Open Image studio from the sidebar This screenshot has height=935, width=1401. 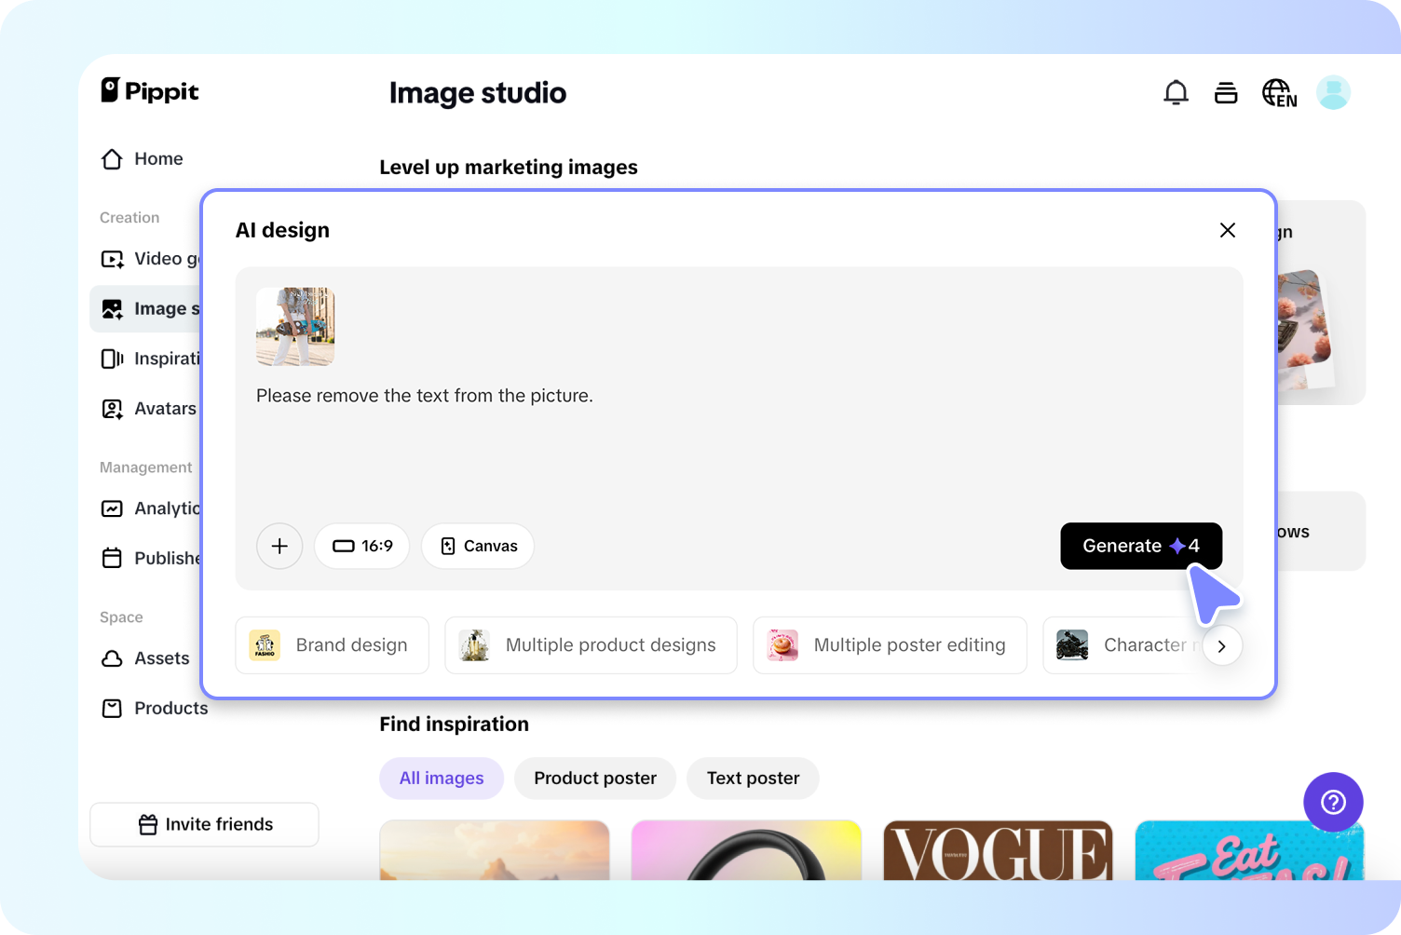coord(112,308)
